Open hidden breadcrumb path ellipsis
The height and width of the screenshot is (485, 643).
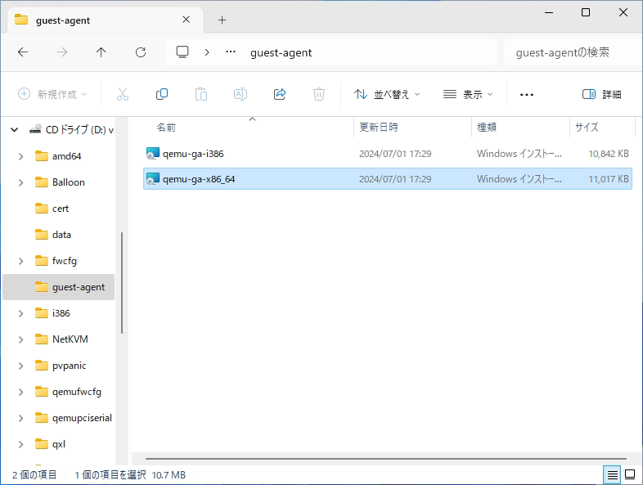point(231,52)
